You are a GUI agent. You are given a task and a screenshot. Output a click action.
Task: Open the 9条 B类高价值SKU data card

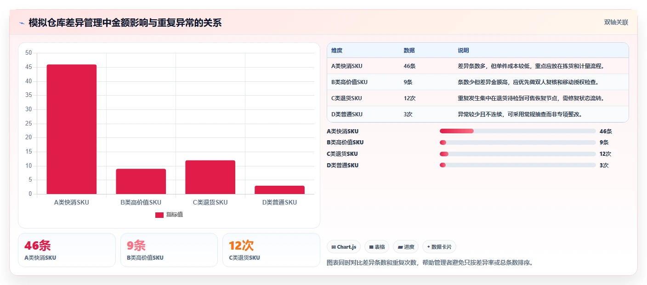click(x=169, y=250)
